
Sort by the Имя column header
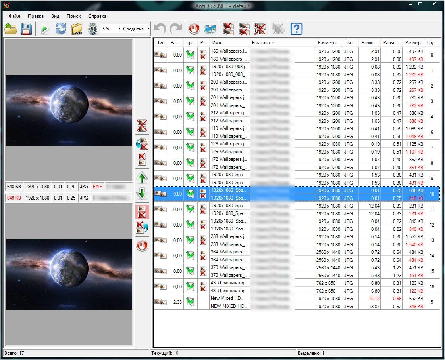click(x=229, y=43)
